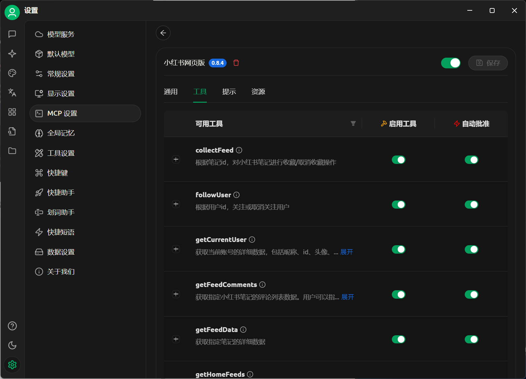Open the chat assistant sidebar icon
Image resolution: width=526 pixels, height=379 pixels.
pos(12,34)
